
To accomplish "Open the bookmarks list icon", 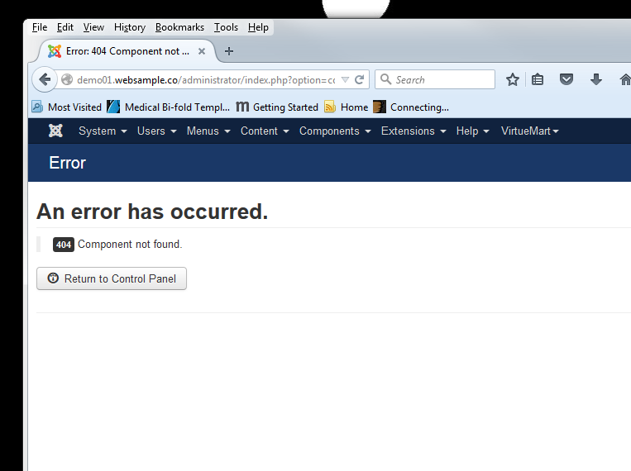I will 538,79.
